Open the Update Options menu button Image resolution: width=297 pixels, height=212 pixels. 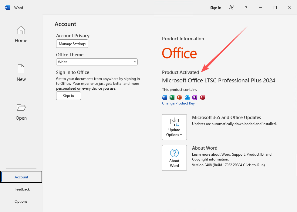tap(174, 127)
